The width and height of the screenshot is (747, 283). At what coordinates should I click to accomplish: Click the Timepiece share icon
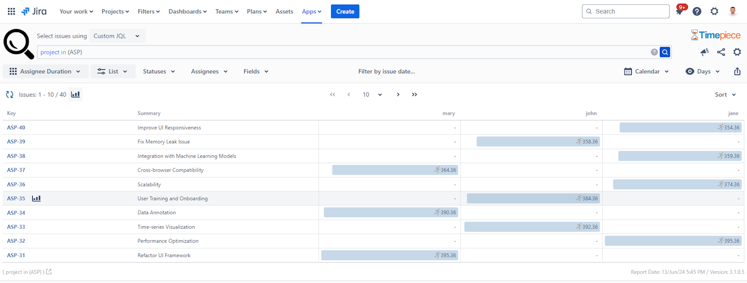(721, 52)
